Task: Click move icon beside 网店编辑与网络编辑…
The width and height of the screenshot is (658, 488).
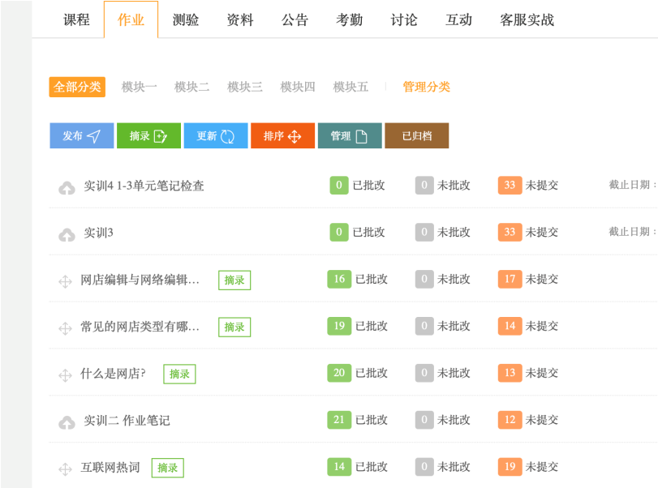Action: [x=65, y=280]
